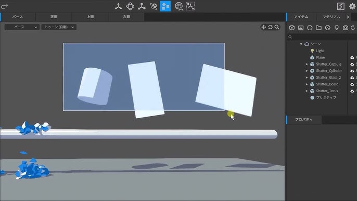
Task: Click the redo arrow icon
Action: [x=4, y=6]
